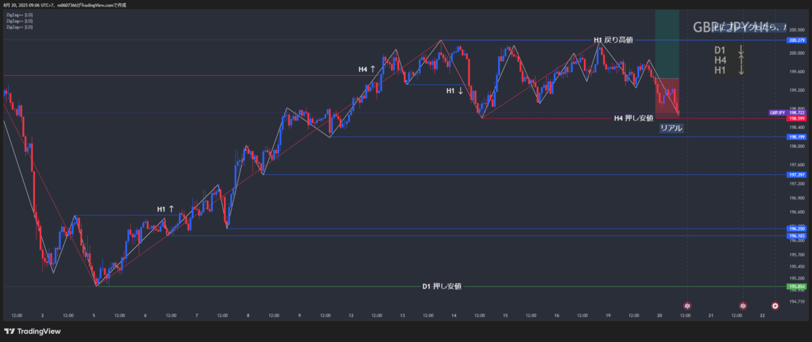The image size is (812, 342).
Task: Click the 197.397 blue price label
Action: (x=796, y=175)
